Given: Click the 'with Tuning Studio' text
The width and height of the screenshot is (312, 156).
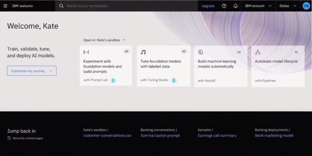Looking at the screenshot, I should pos(154,80).
